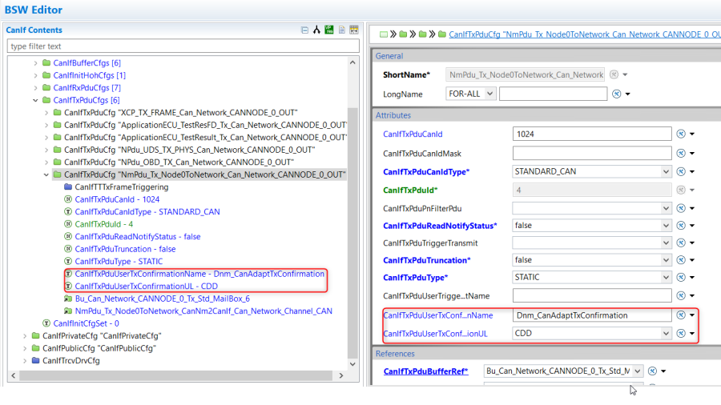
Task: Expand the CanIfPrivateCfg node
Action: tap(25, 335)
